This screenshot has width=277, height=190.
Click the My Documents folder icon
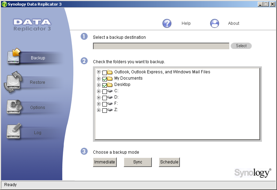pyautogui.click(x=110, y=78)
